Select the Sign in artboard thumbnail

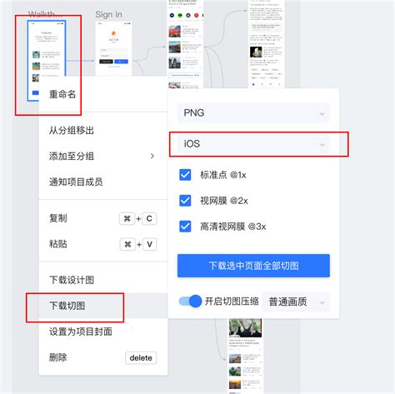(113, 48)
